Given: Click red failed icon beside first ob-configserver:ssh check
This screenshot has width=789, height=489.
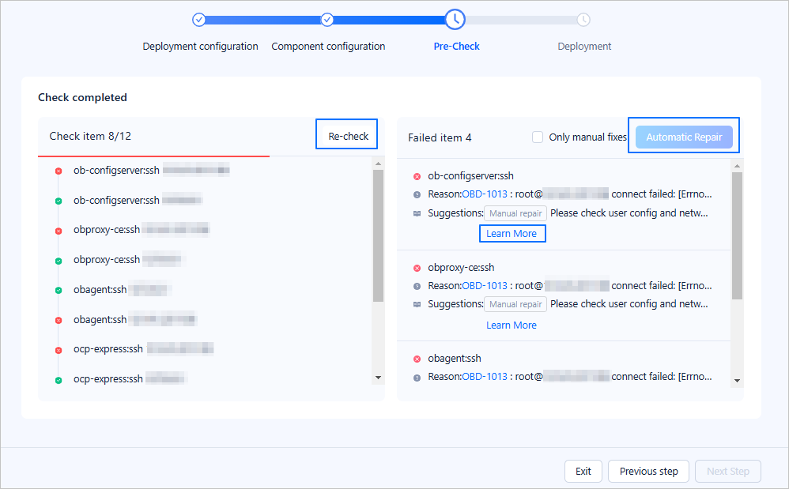Looking at the screenshot, I should [x=59, y=171].
